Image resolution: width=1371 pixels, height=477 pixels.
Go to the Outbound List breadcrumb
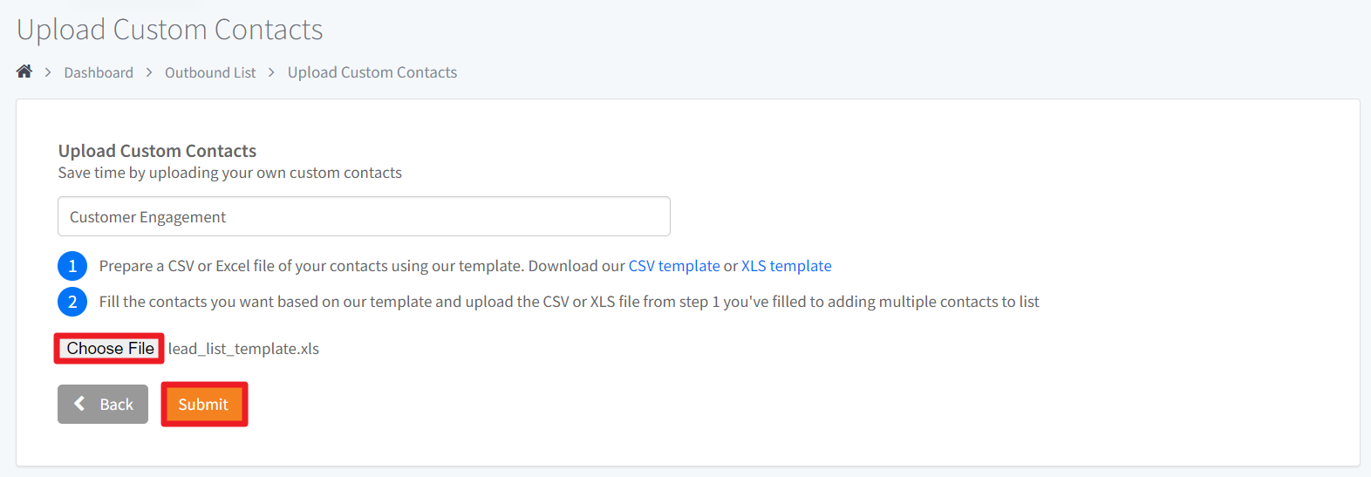[210, 72]
